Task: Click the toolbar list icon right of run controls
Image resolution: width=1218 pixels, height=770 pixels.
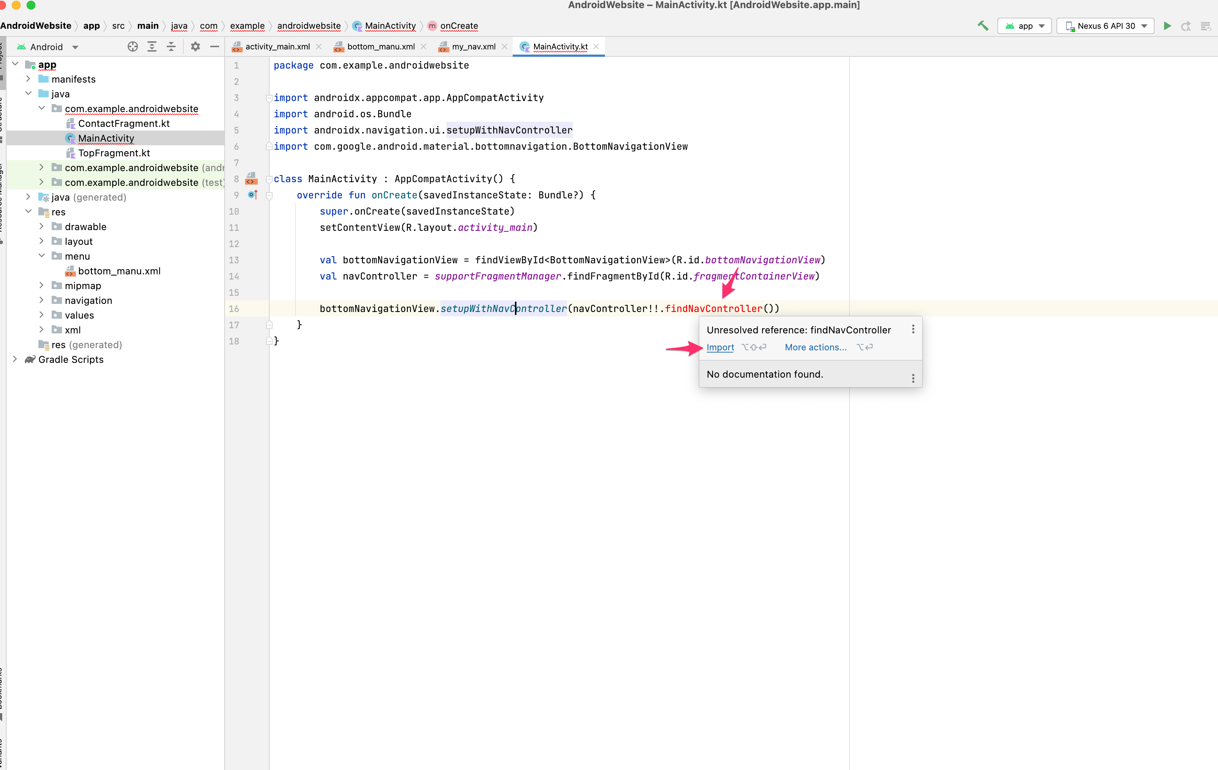Action: tap(1206, 26)
